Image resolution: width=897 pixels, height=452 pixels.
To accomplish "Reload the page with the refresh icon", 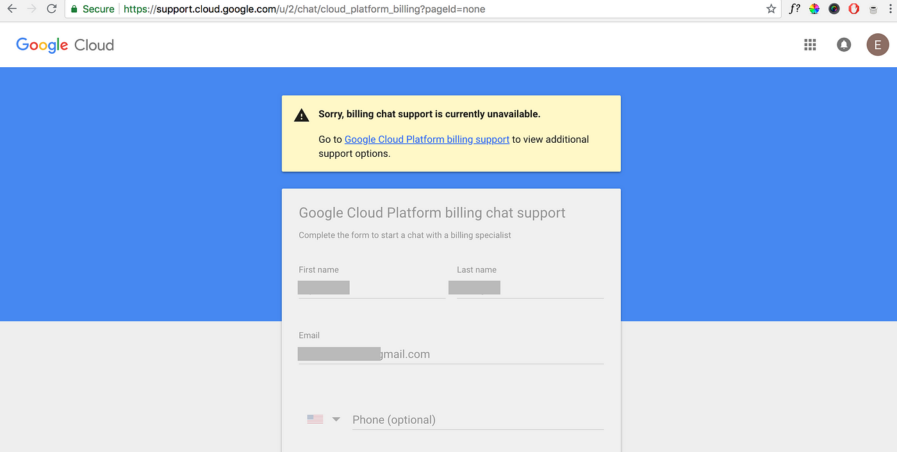I will 53,10.
